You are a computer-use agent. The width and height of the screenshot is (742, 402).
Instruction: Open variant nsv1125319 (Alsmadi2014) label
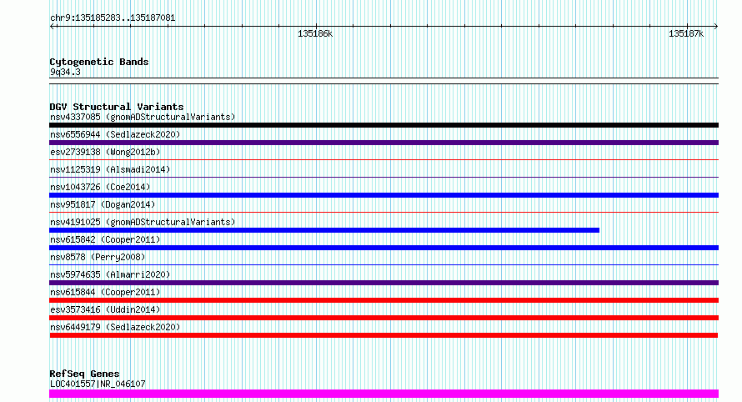[110, 169]
